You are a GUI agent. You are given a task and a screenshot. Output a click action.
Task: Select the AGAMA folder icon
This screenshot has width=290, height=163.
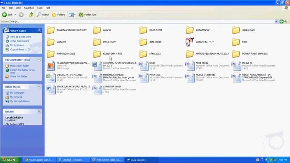[x=97, y=30]
